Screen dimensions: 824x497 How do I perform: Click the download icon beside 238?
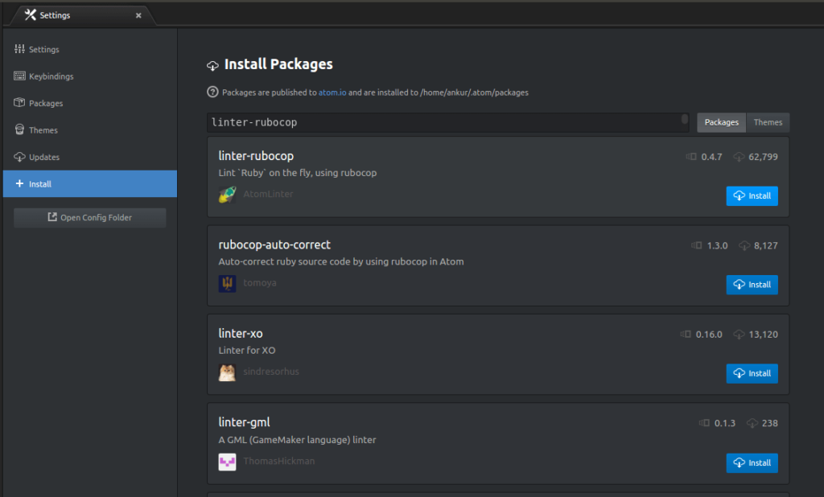click(x=752, y=423)
